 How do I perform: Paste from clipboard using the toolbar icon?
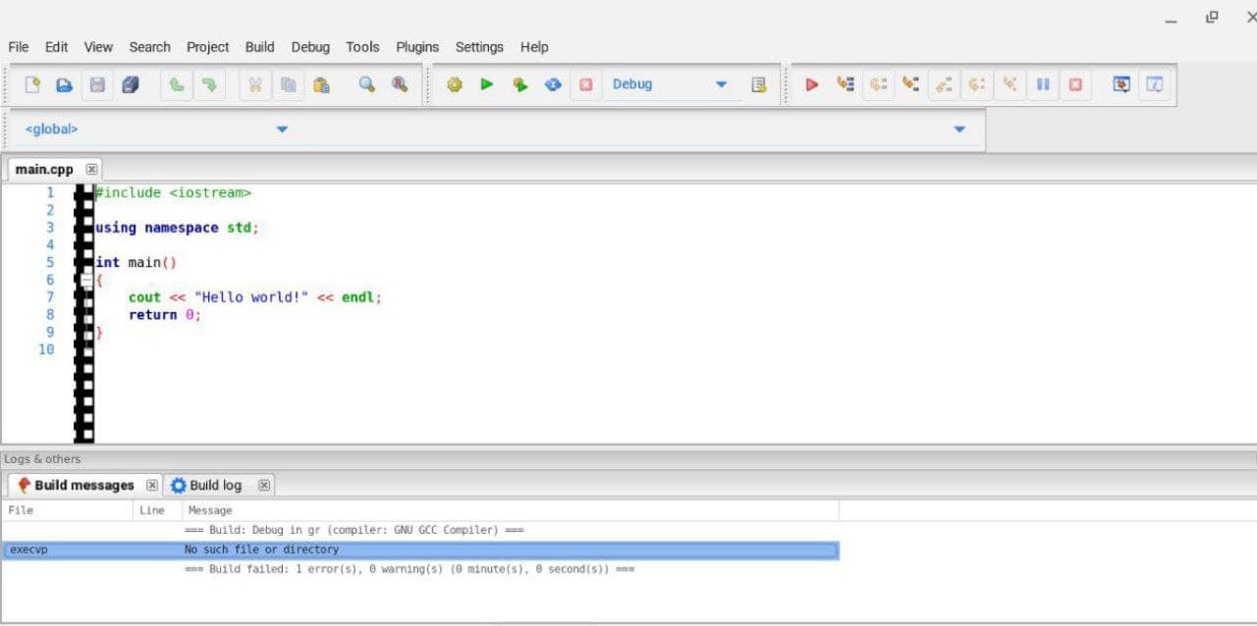click(321, 84)
